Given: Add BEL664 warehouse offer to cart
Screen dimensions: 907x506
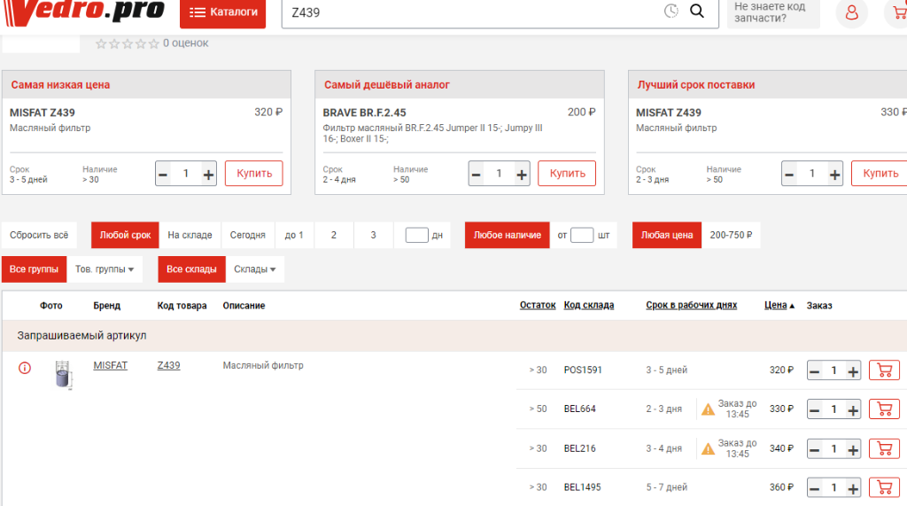Looking at the screenshot, I should (x=884, y=409).
